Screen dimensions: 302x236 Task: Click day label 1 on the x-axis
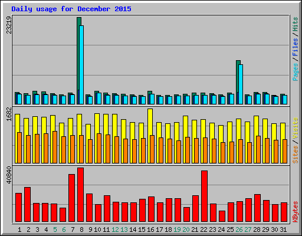click(x=19, y=230)
